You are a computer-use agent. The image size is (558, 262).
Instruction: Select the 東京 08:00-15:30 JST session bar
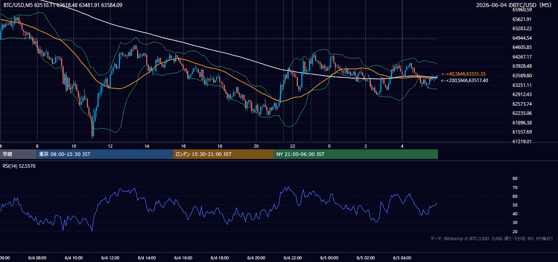tap(105, 154)
